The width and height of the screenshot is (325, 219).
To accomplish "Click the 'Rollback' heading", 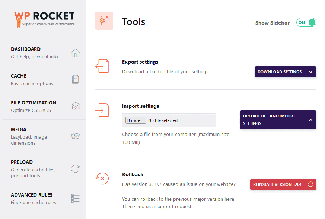I will [x=133, y=174].
